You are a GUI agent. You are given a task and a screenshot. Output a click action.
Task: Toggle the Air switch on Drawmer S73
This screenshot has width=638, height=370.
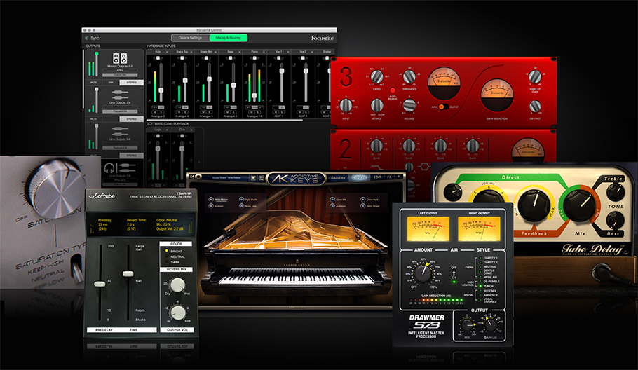tap(454, 275)
